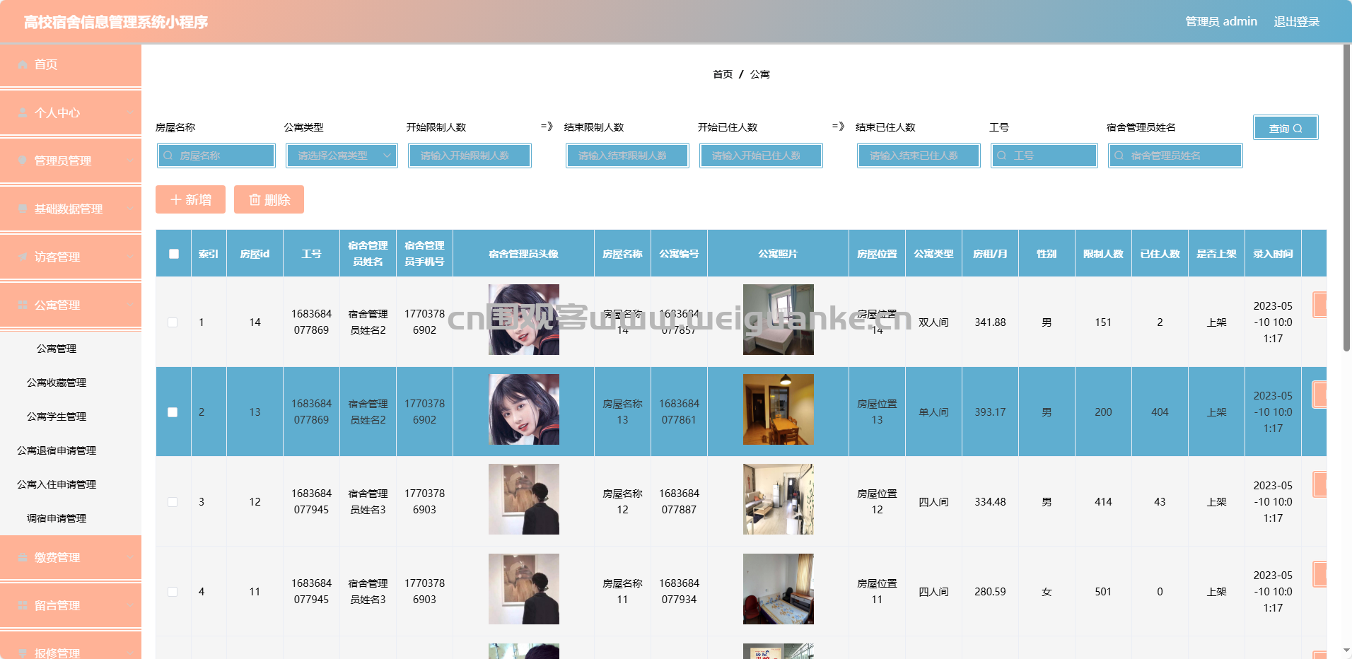The height and width of the screenshot is (659, 1352).
Task: Open 公寓收藏管理 in sidebar
Action: [x=57, y=383]
